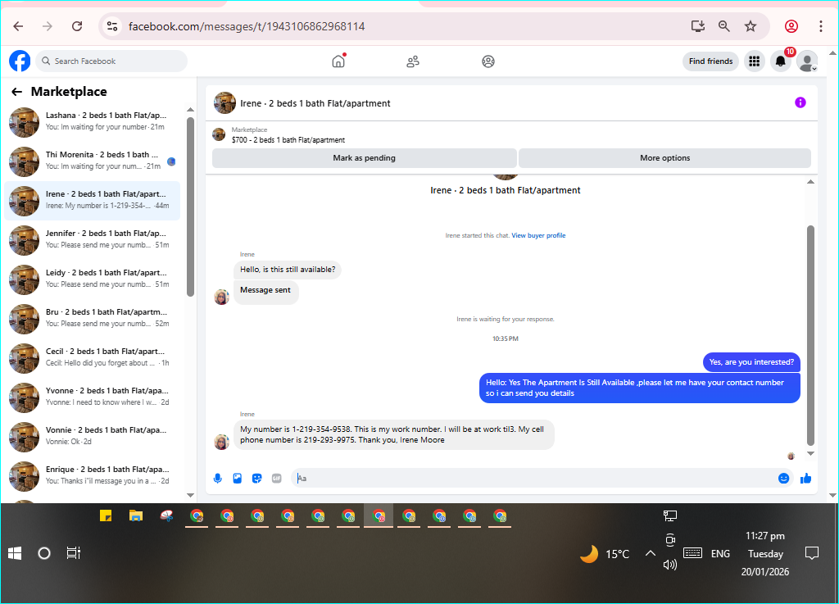Bookmark this page with the star
839x604 pixels.
click(751, 26)
